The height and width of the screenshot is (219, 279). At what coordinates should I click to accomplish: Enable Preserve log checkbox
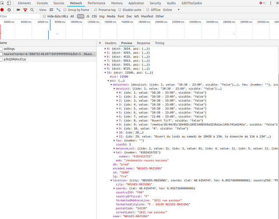point(96,10)
